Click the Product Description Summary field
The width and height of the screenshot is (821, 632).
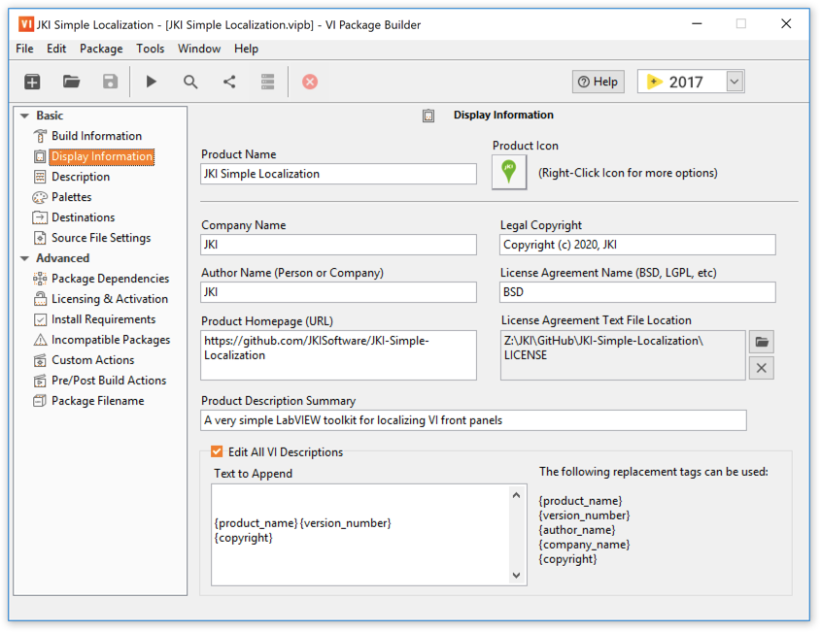[x=473, y=420]
